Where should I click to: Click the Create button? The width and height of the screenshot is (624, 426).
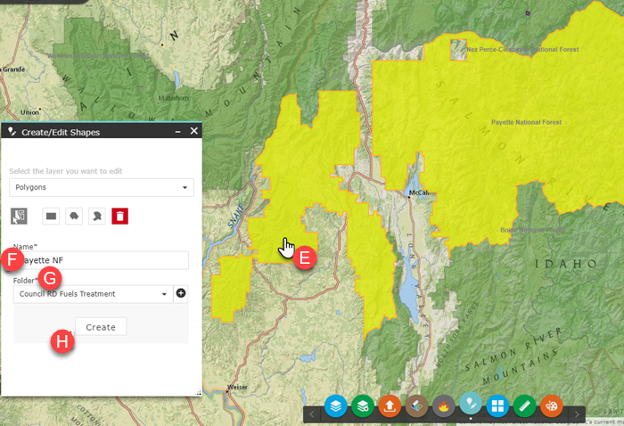(101, 327)
